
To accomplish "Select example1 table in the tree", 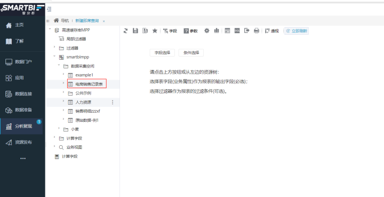I will click(84, 75).
